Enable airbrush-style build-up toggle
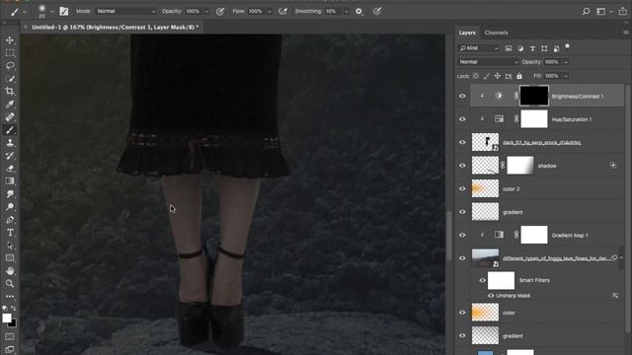 pyautogui.click(x=283, y=11)
